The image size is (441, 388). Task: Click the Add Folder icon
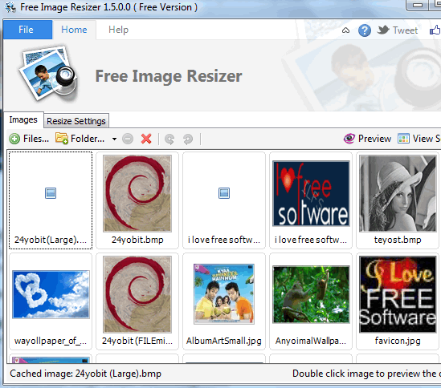tap(62, 139)
